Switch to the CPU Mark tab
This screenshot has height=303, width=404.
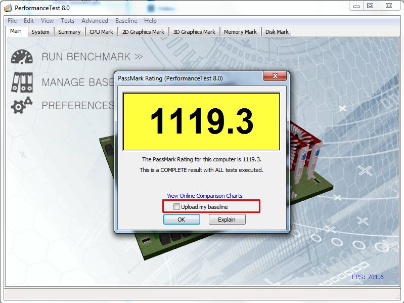click(101, 32)
